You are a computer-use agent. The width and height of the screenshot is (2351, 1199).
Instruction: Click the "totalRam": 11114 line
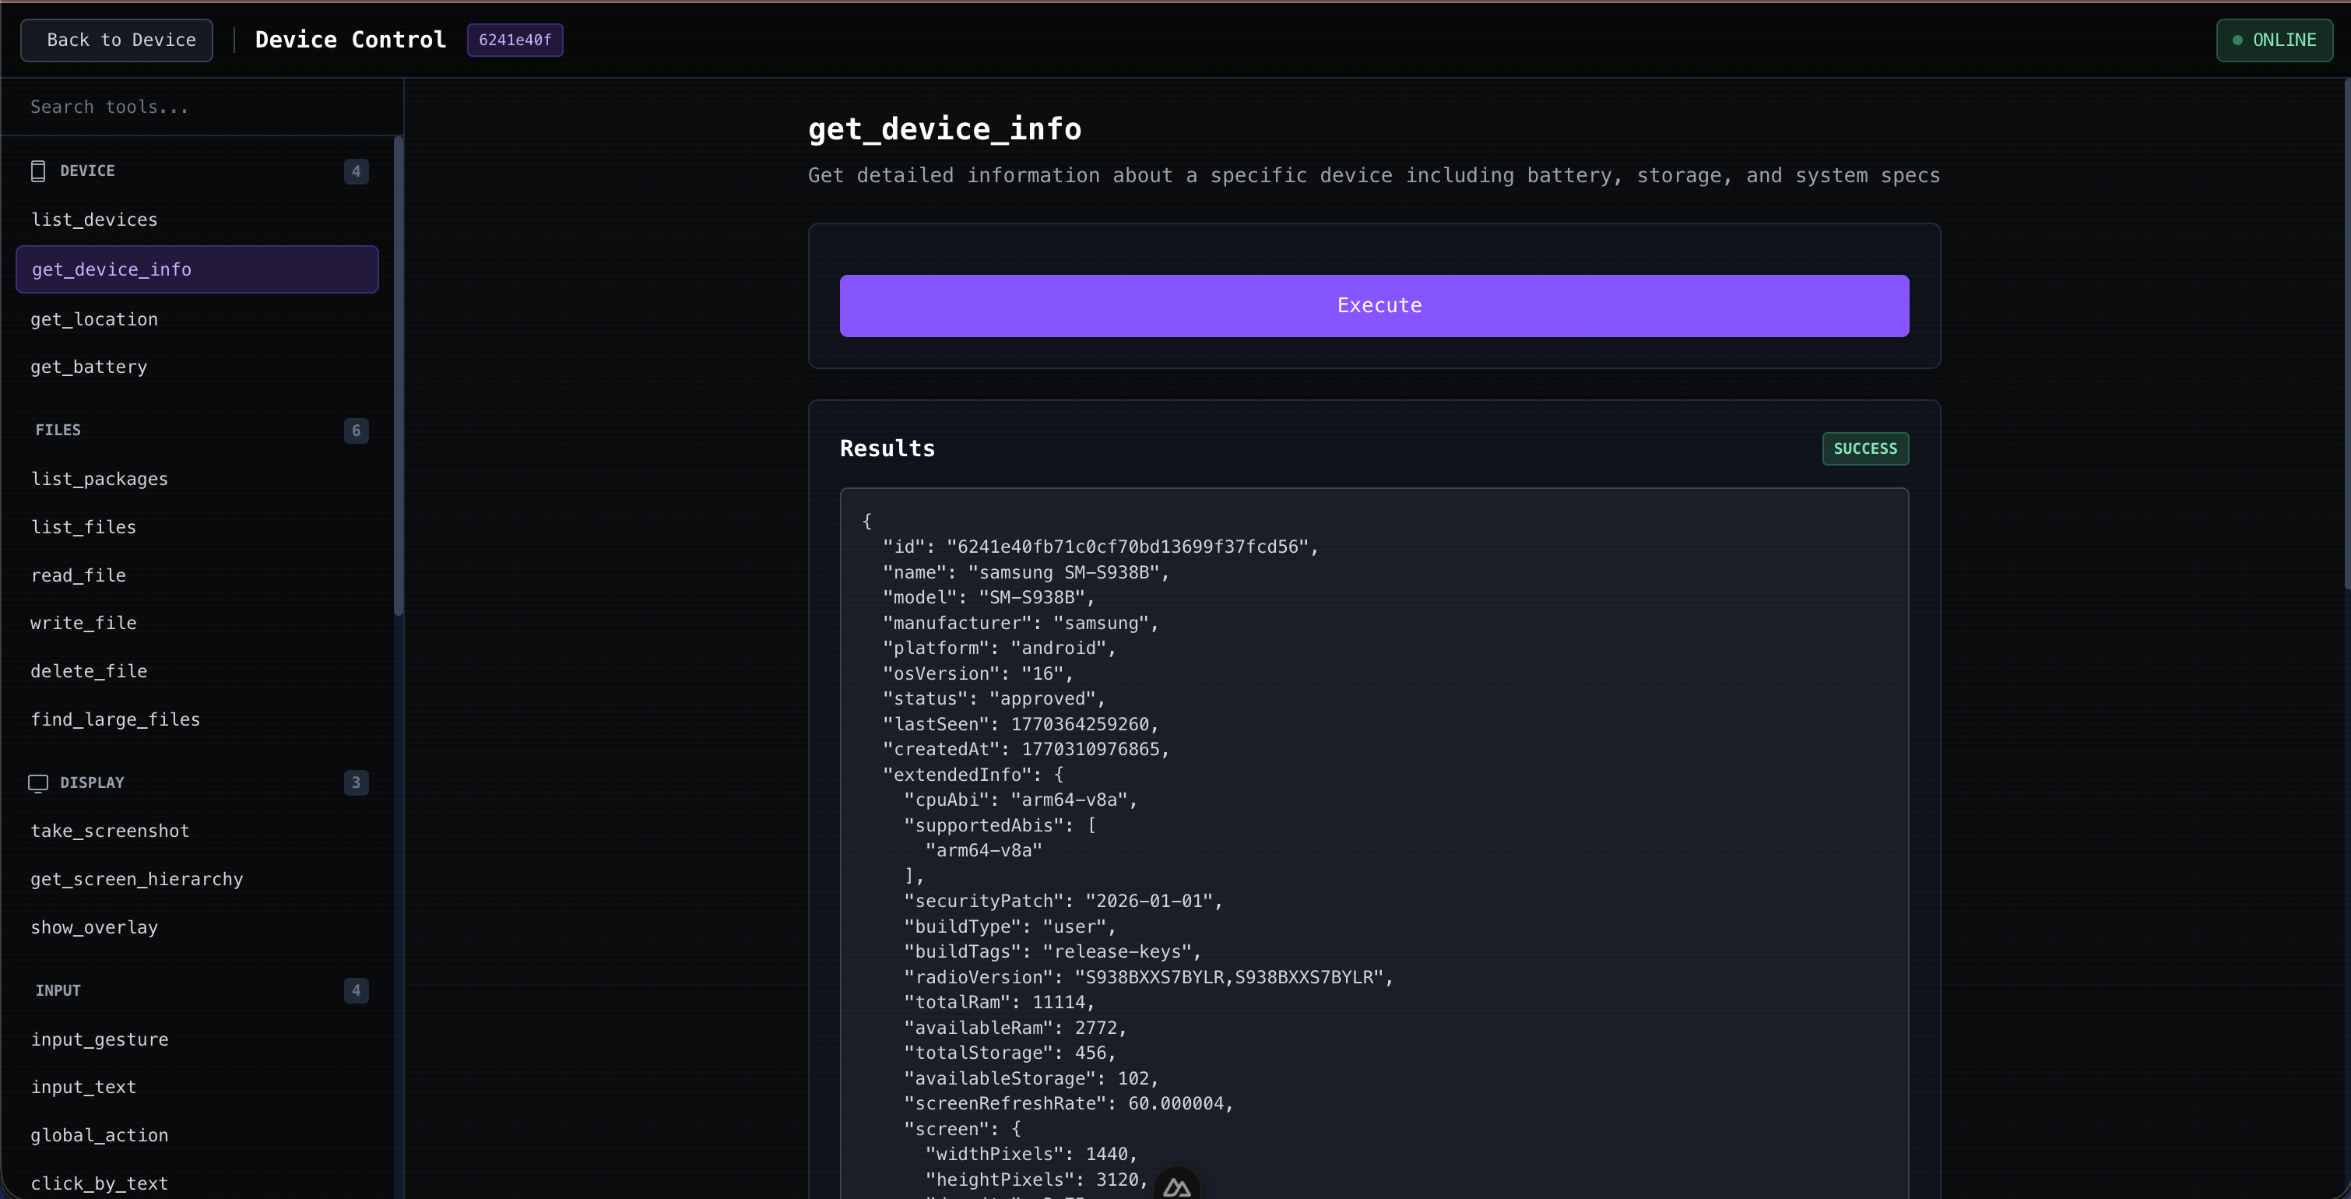pos(1000,1002)
